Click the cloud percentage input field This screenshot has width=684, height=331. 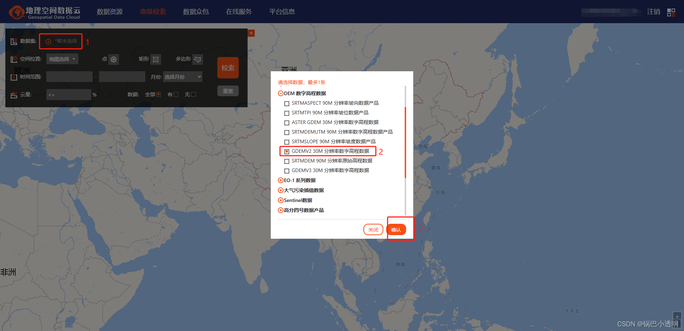[x=68, y=94]
